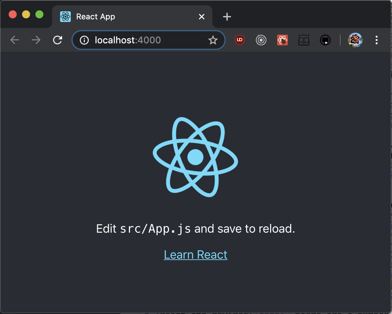The width and height of the screenshot is (392, 314).
Task: Minimize the window with the yellow button
Action: 26,14
